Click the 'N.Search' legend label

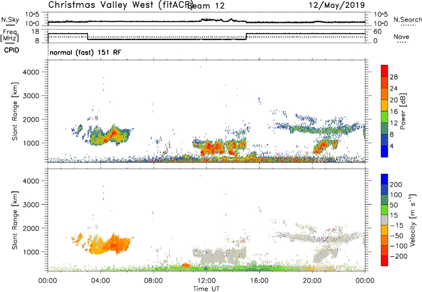407,20
